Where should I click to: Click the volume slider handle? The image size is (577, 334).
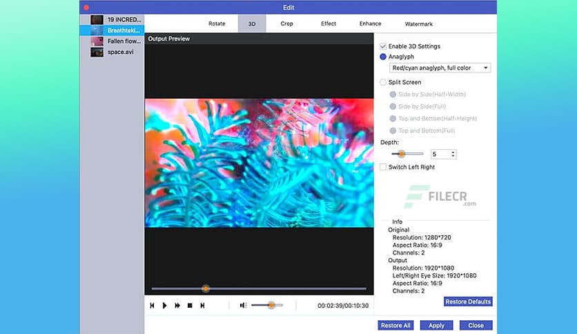tap(271, 305)
